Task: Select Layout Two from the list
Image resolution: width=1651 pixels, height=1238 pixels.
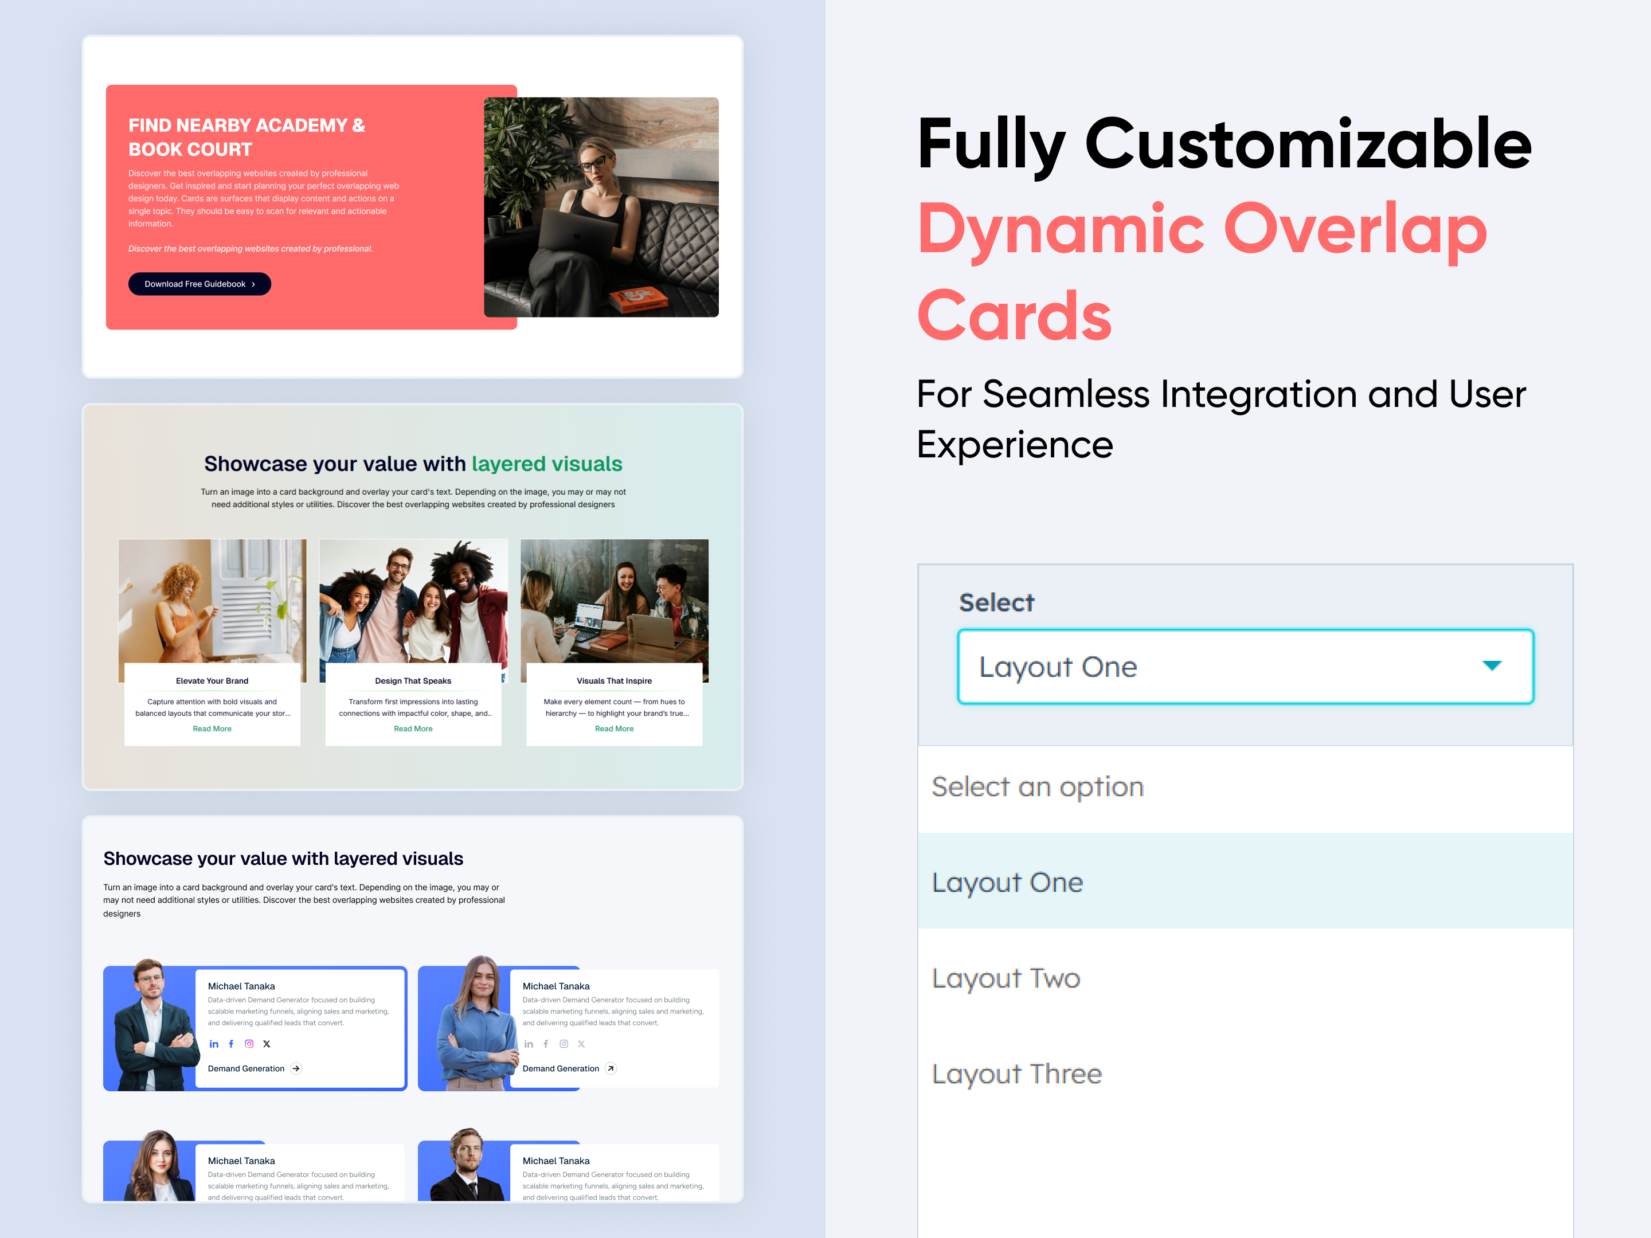Action: coord(1006,978)
